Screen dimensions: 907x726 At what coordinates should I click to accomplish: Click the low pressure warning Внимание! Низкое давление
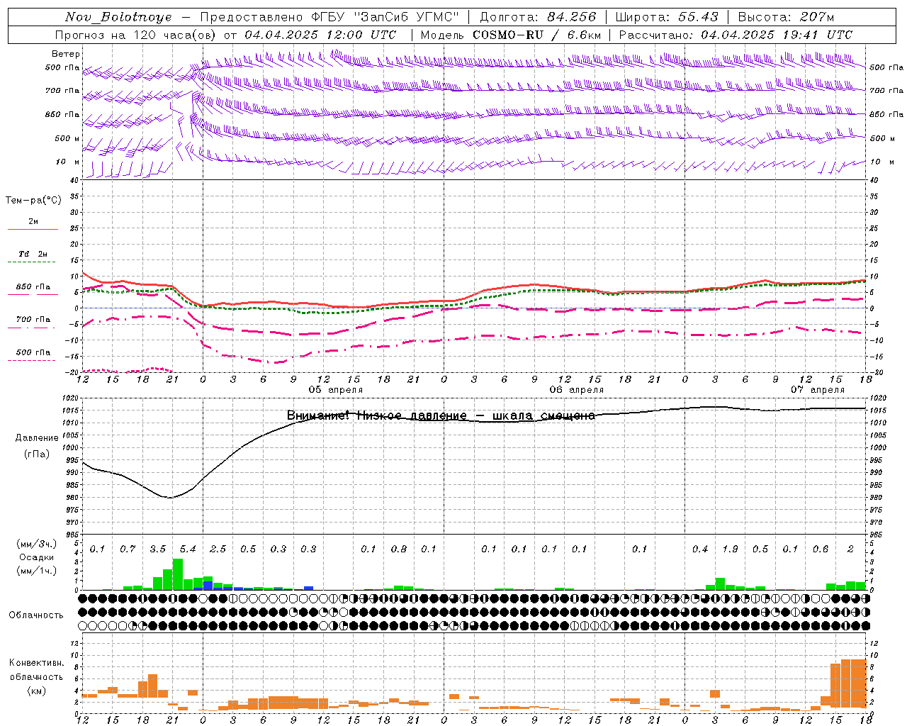click(x=377, y=415)
